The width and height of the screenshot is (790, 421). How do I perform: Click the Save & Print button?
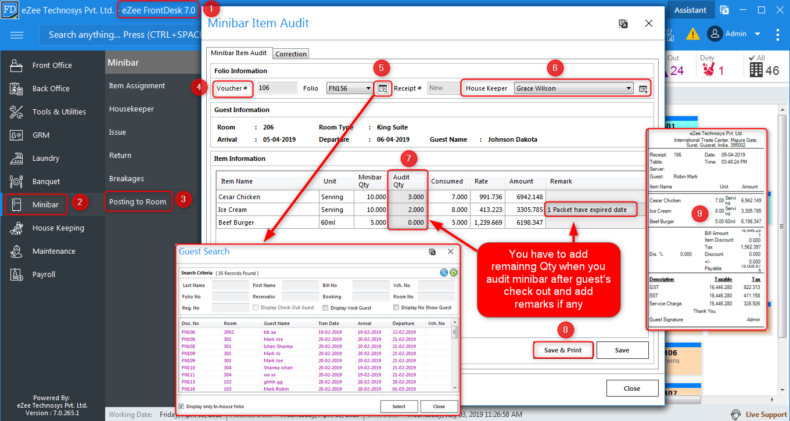click(x=563, y=350)
